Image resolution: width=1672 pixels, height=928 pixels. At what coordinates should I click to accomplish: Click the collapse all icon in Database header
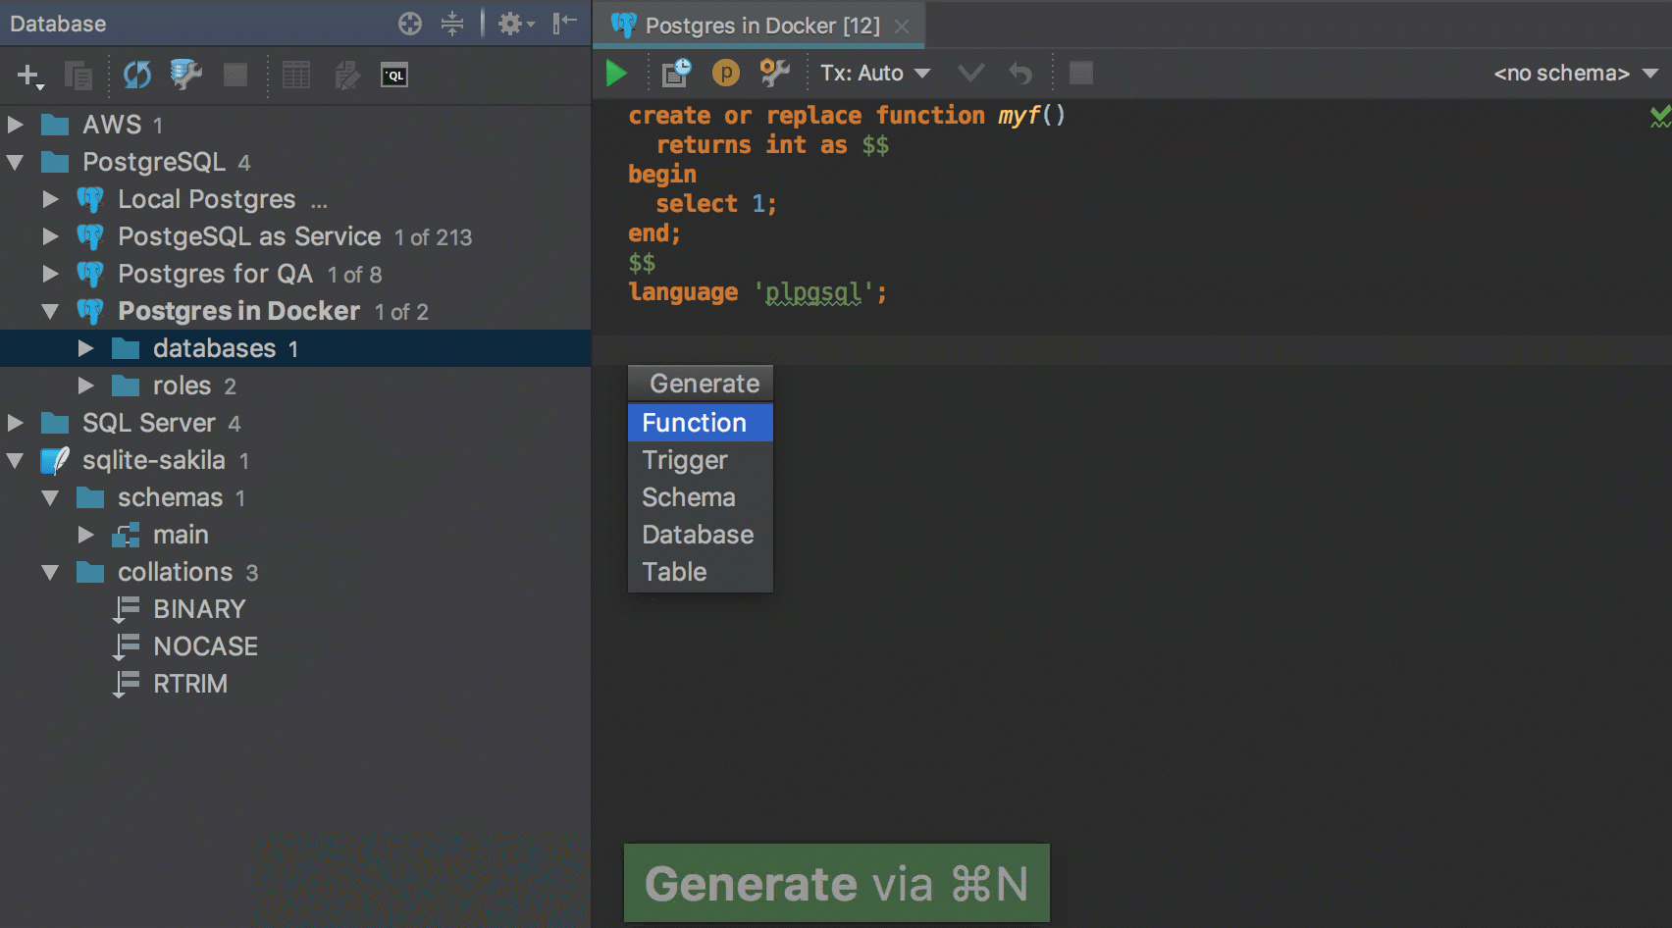pyautogui.click(x=452, y=24)
